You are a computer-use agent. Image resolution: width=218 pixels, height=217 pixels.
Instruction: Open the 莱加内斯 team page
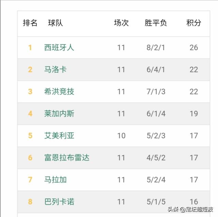click(59, 114)
